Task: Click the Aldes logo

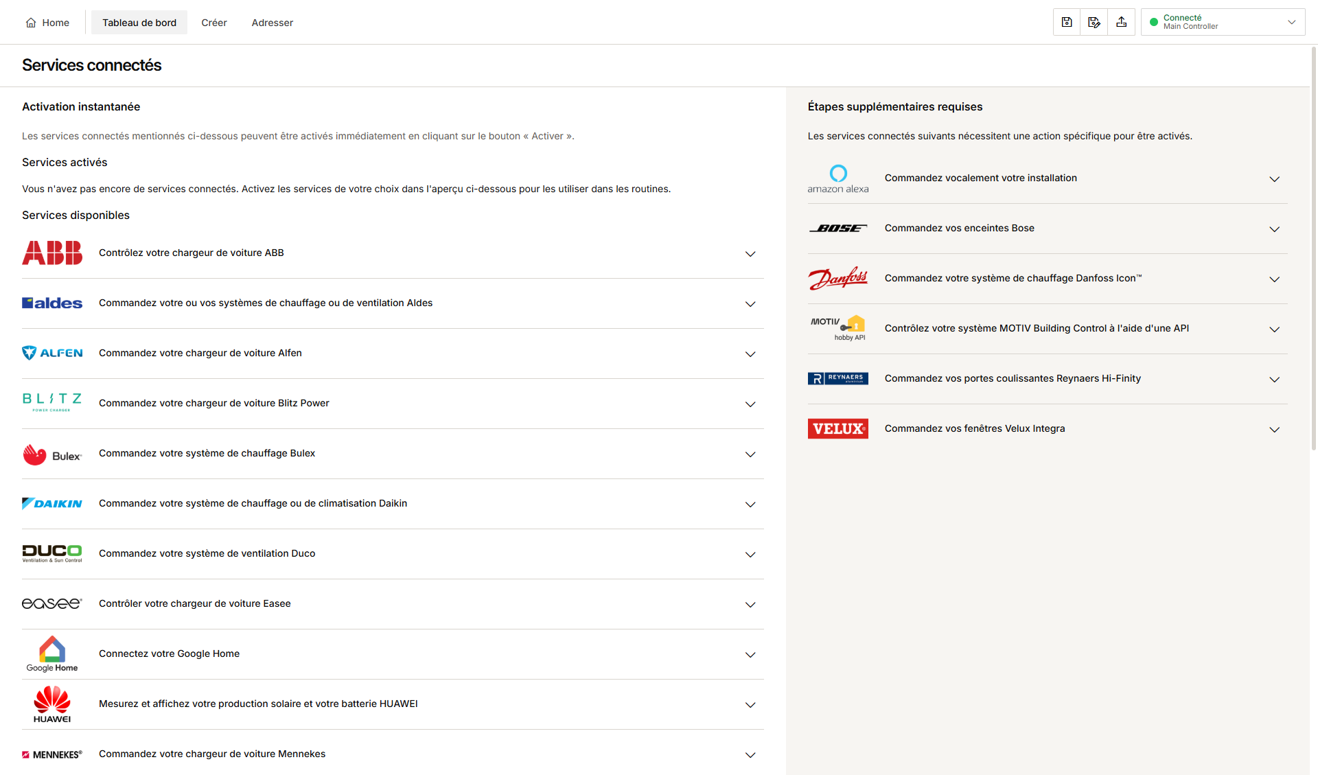Action: (x=52, y=303)
